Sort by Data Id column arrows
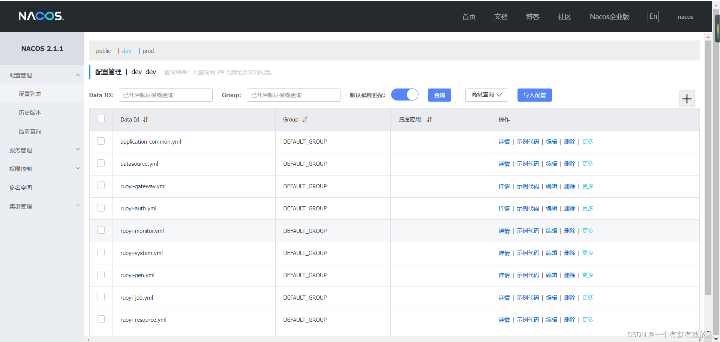 (145, 119)
